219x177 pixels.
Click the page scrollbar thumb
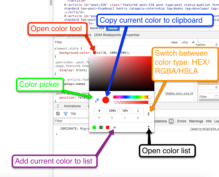pos(51,3)
